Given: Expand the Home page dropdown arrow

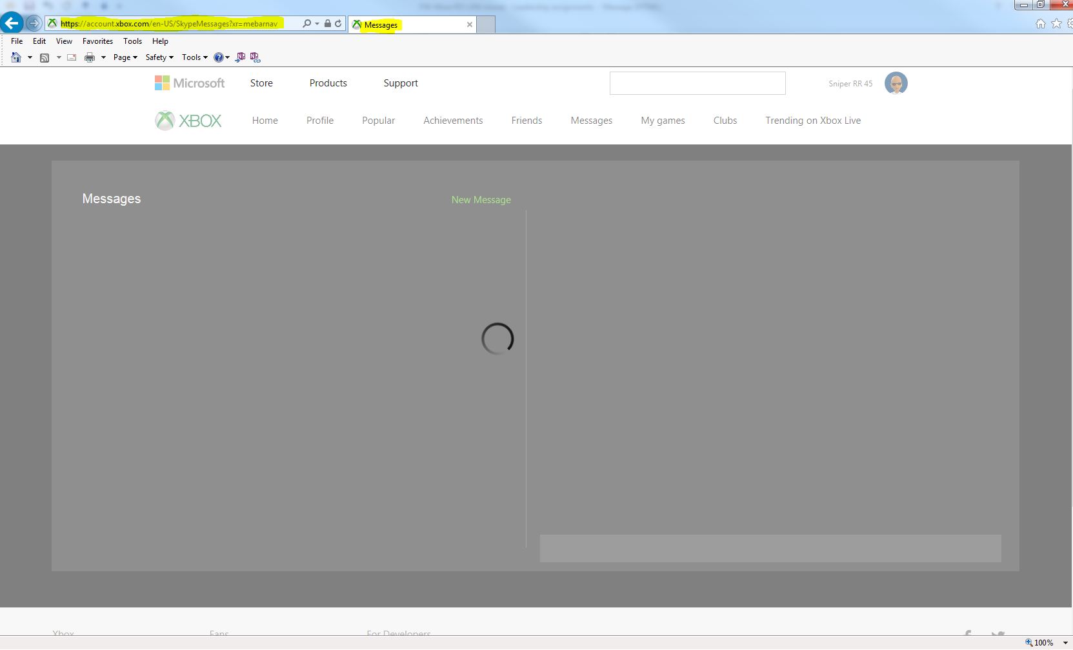Looking at the screenshot, I should pos(30,57).
